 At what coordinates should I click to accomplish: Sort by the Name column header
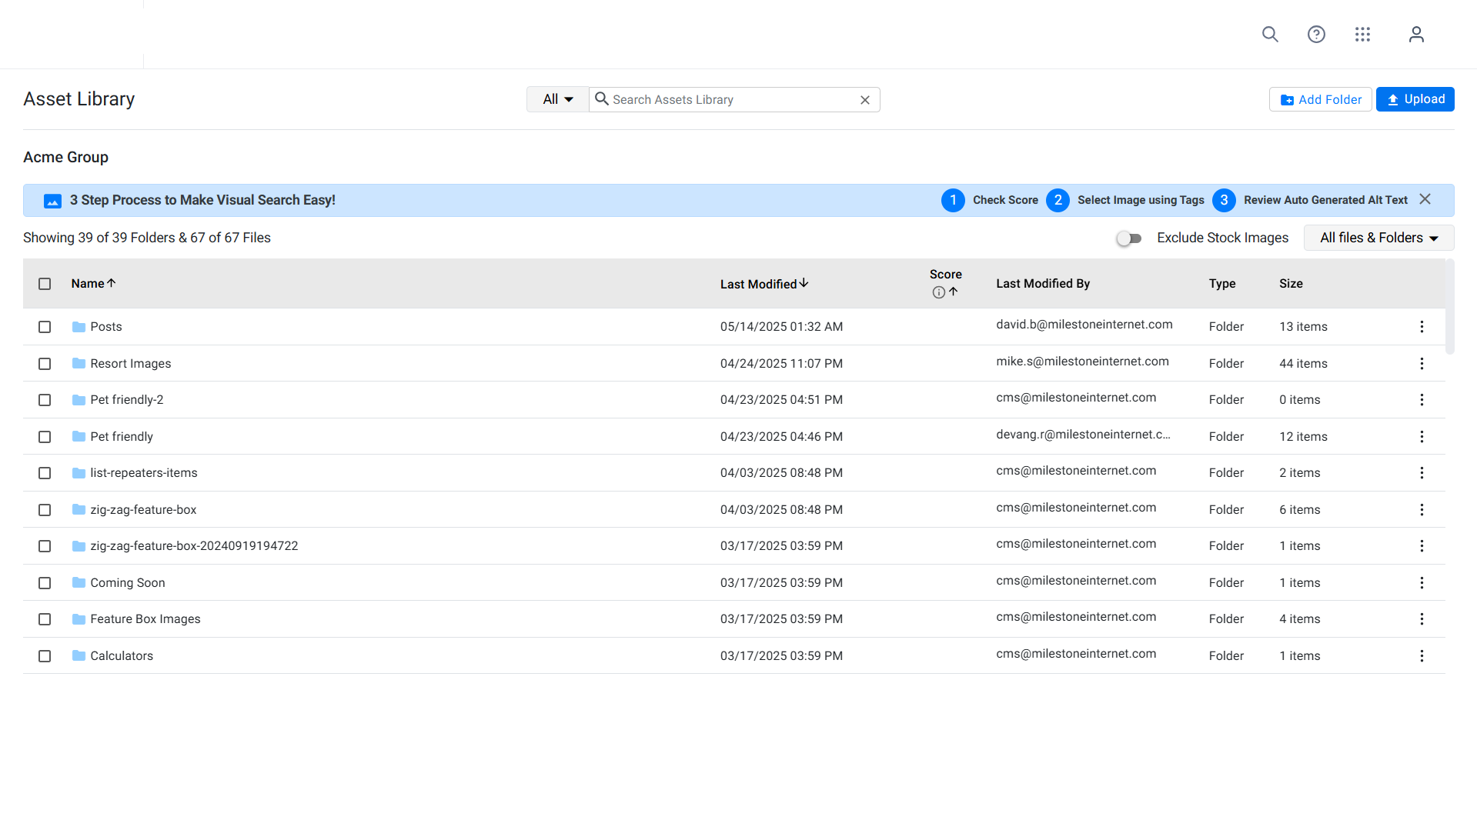click(93, 284)
